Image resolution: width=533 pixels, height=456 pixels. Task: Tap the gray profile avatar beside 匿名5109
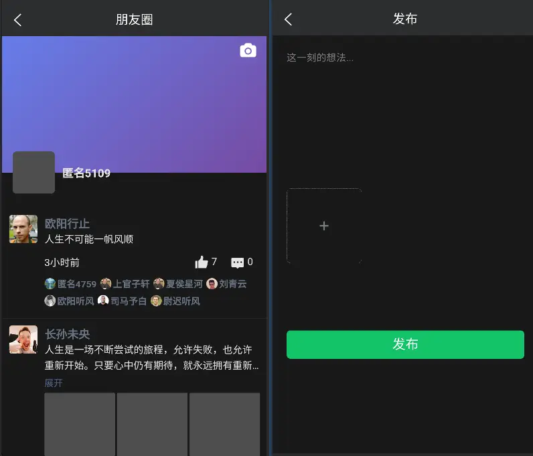point(33,173)
